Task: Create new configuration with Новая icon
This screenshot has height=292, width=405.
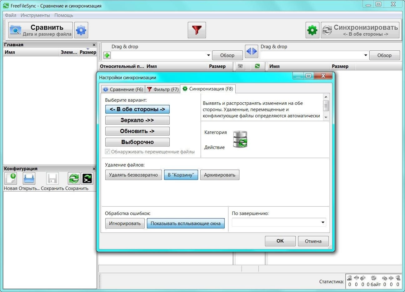Action: (x=11, y=179)
